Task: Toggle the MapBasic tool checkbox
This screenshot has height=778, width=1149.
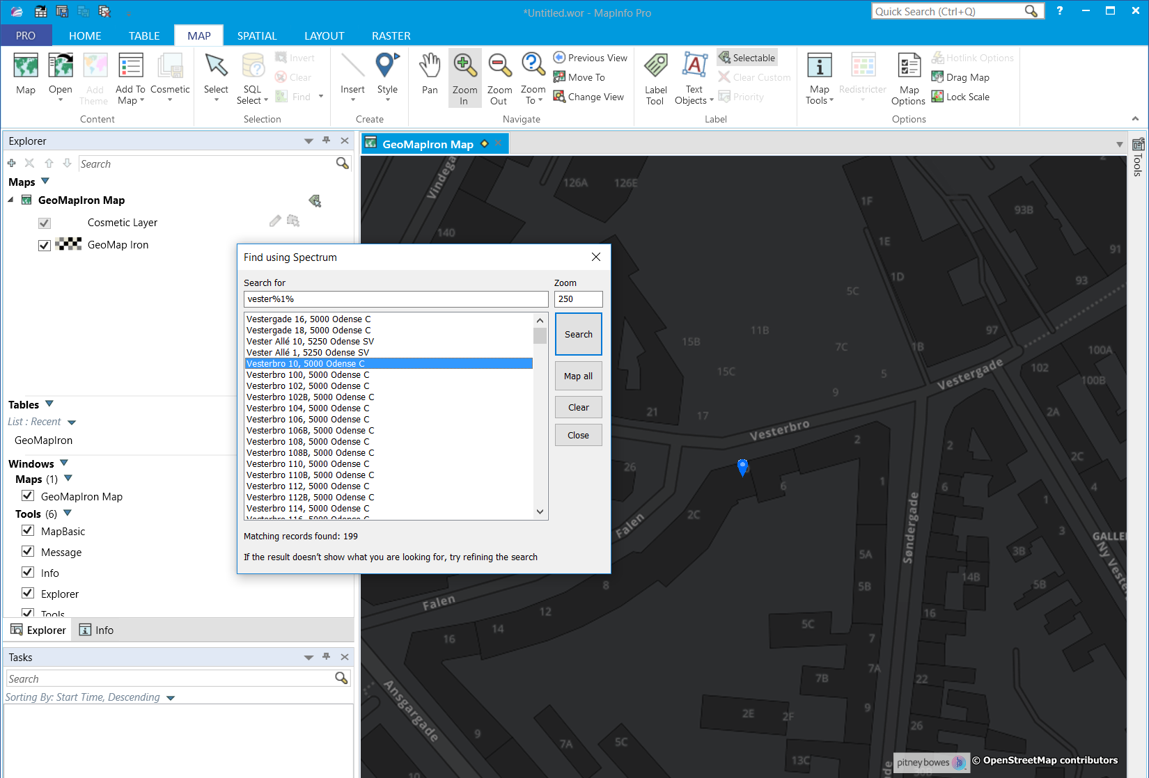Action: 28,531
